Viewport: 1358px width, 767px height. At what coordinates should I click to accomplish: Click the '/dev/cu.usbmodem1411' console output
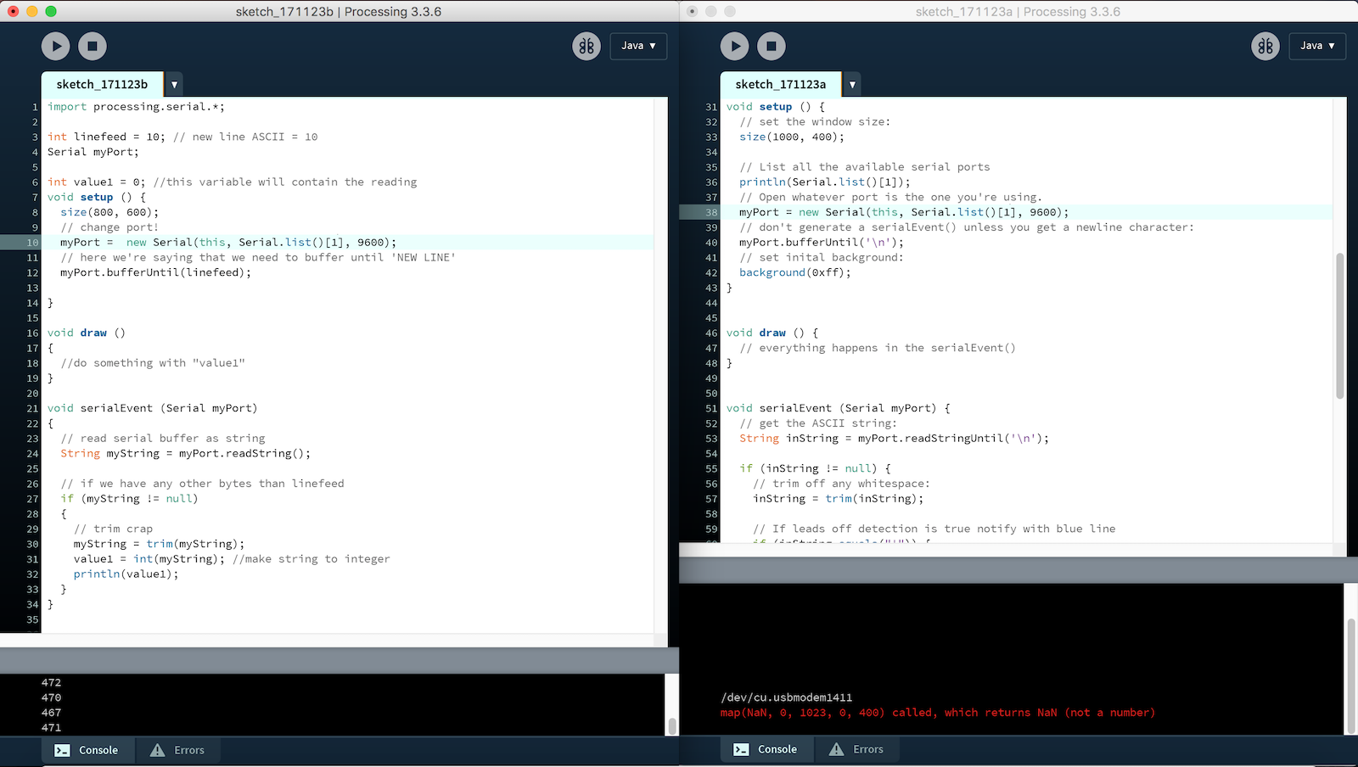787,697
